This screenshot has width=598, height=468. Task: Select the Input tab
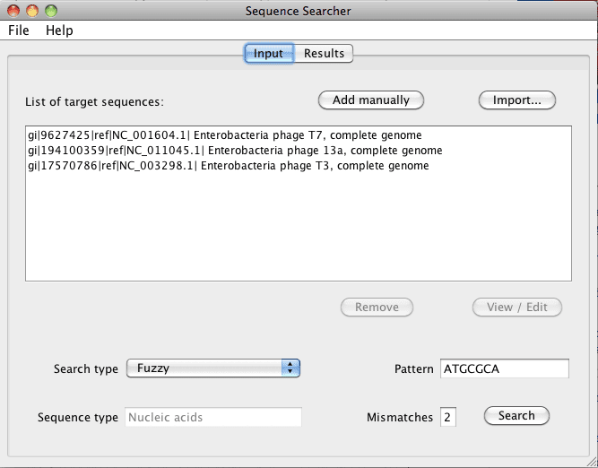click(268, 54)
